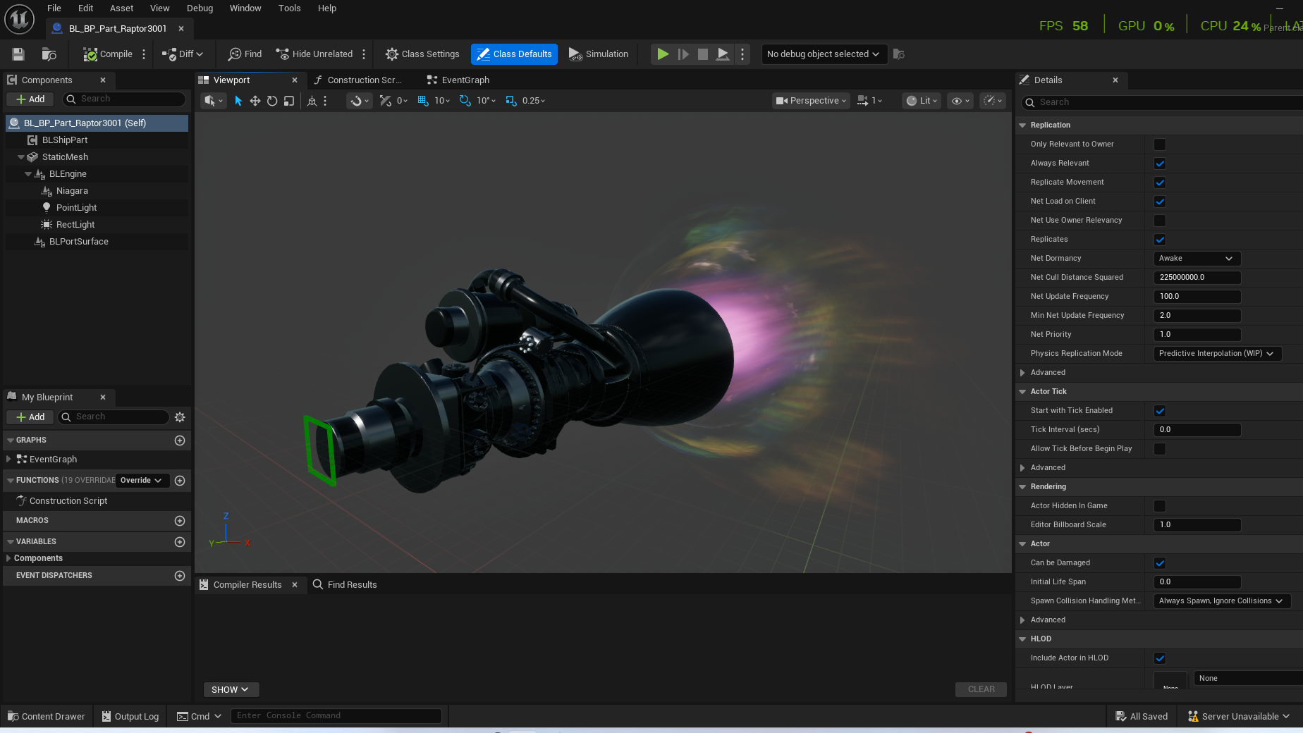Click the Browse to asset icon

pyautogui.click(x=49, y=54)
